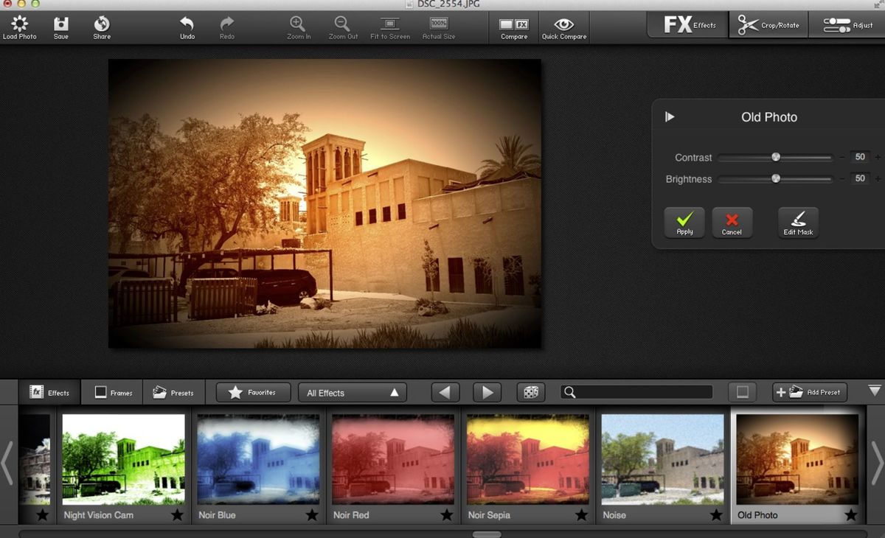Viewport: 885px width, 538px height.
Task: Select the Noise effect thumbnail
Action: coord(663,459)
